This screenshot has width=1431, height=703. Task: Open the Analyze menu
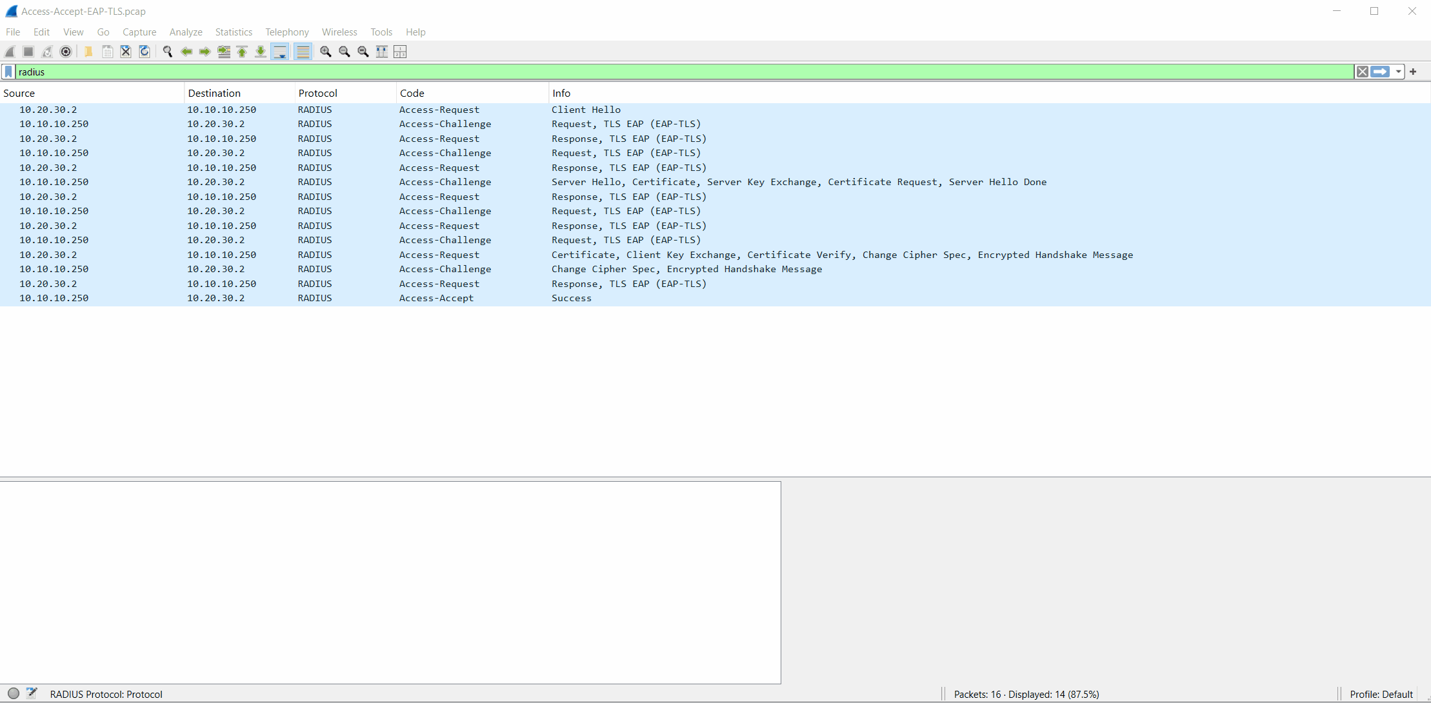coord(186,32)
